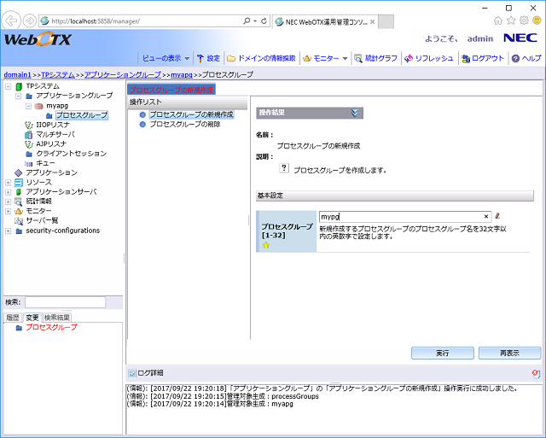Click the pencil edit icon beside name field
This screenshot has width=546, height=438.
point(498,217)
